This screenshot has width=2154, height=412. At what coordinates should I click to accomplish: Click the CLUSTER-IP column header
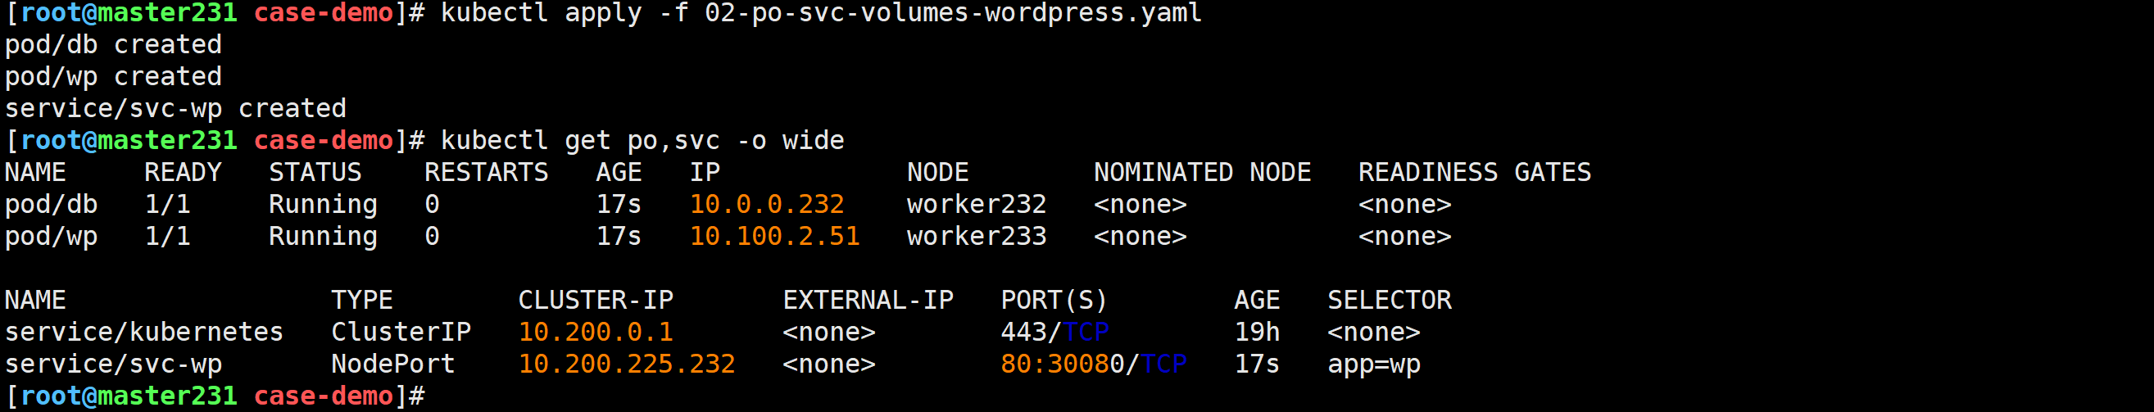click(x=596, y=300)
